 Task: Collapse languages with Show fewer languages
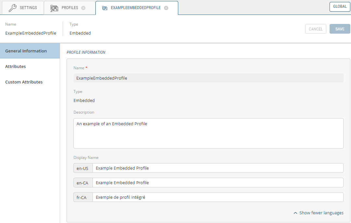coord(319,213)
